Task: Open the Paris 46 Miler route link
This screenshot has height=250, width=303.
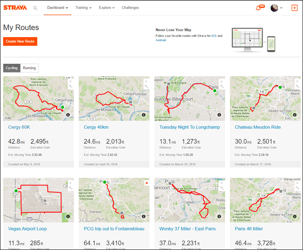Action: 249,229
